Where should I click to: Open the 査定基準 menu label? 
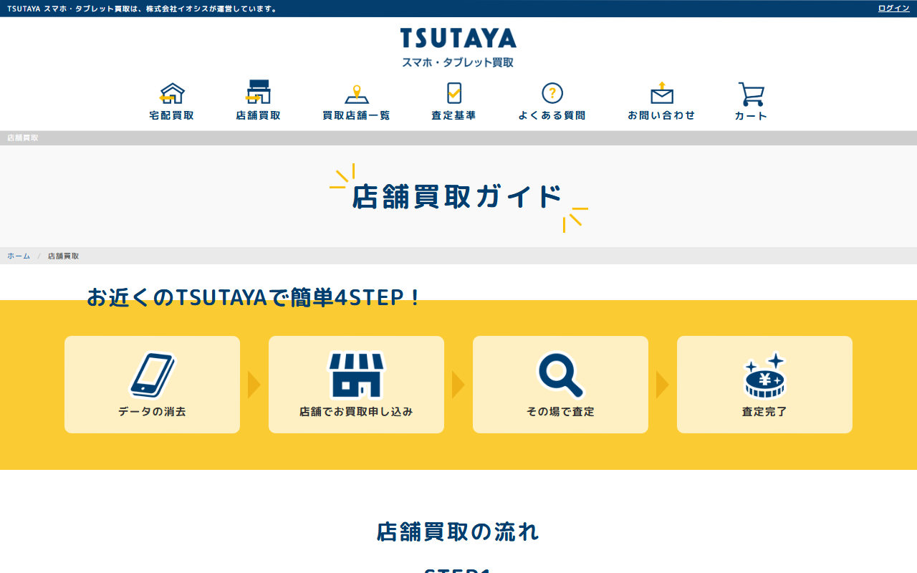(x=453, y=115)
